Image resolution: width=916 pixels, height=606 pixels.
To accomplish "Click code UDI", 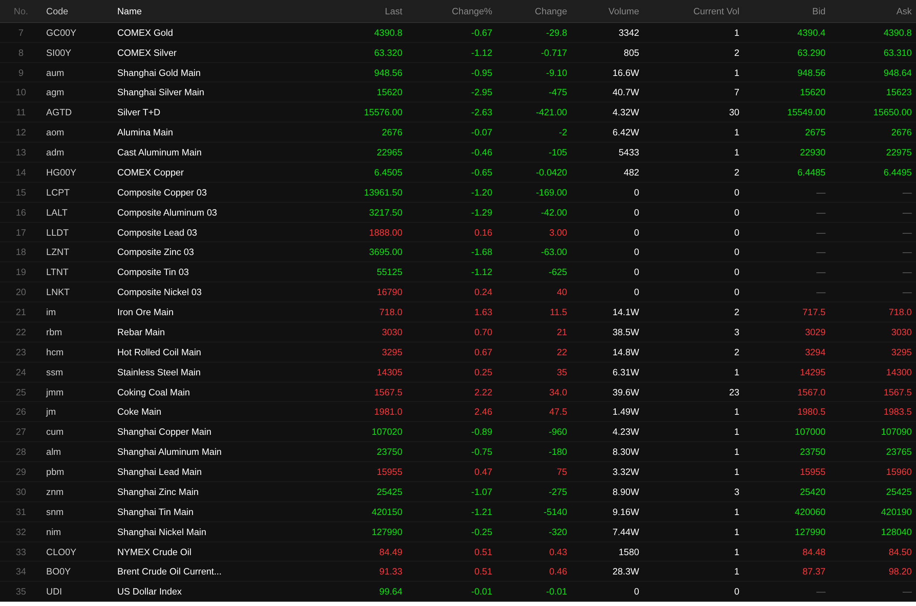I will [x=54, y=592].
